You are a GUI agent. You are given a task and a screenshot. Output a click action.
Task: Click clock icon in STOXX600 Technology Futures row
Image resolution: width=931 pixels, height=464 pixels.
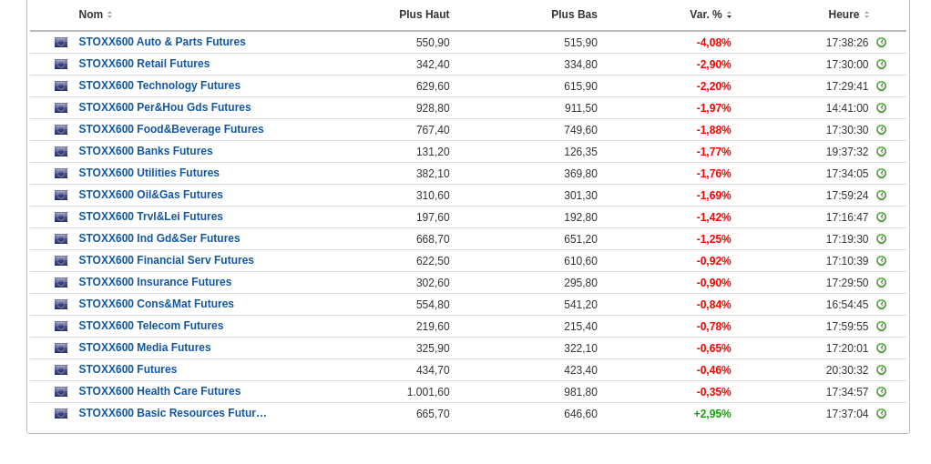coord(881,86)
